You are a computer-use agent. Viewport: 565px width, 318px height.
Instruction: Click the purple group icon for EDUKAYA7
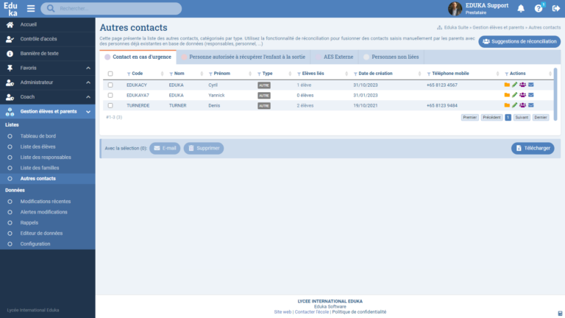(x=522, y=96)
